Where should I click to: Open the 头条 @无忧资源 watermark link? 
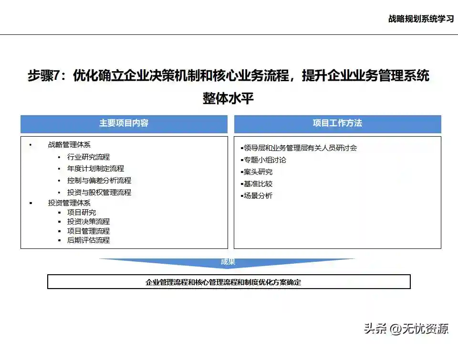(406, 329)
